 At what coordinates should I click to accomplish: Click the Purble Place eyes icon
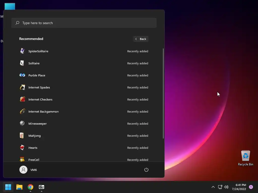coord(22,75)
